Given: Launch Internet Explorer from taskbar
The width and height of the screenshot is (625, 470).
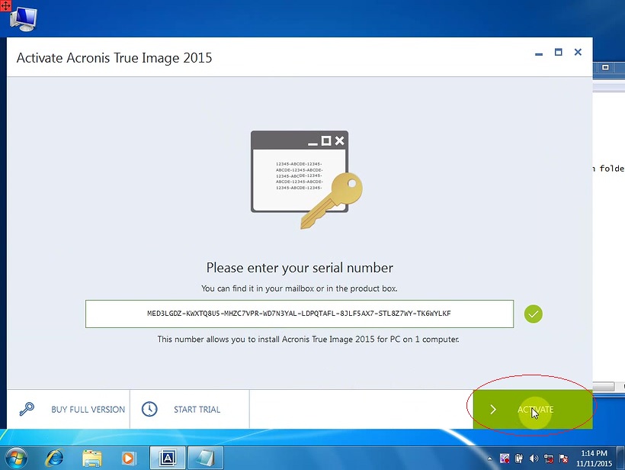Looking at the screenshot, I should tap(54, 458).
